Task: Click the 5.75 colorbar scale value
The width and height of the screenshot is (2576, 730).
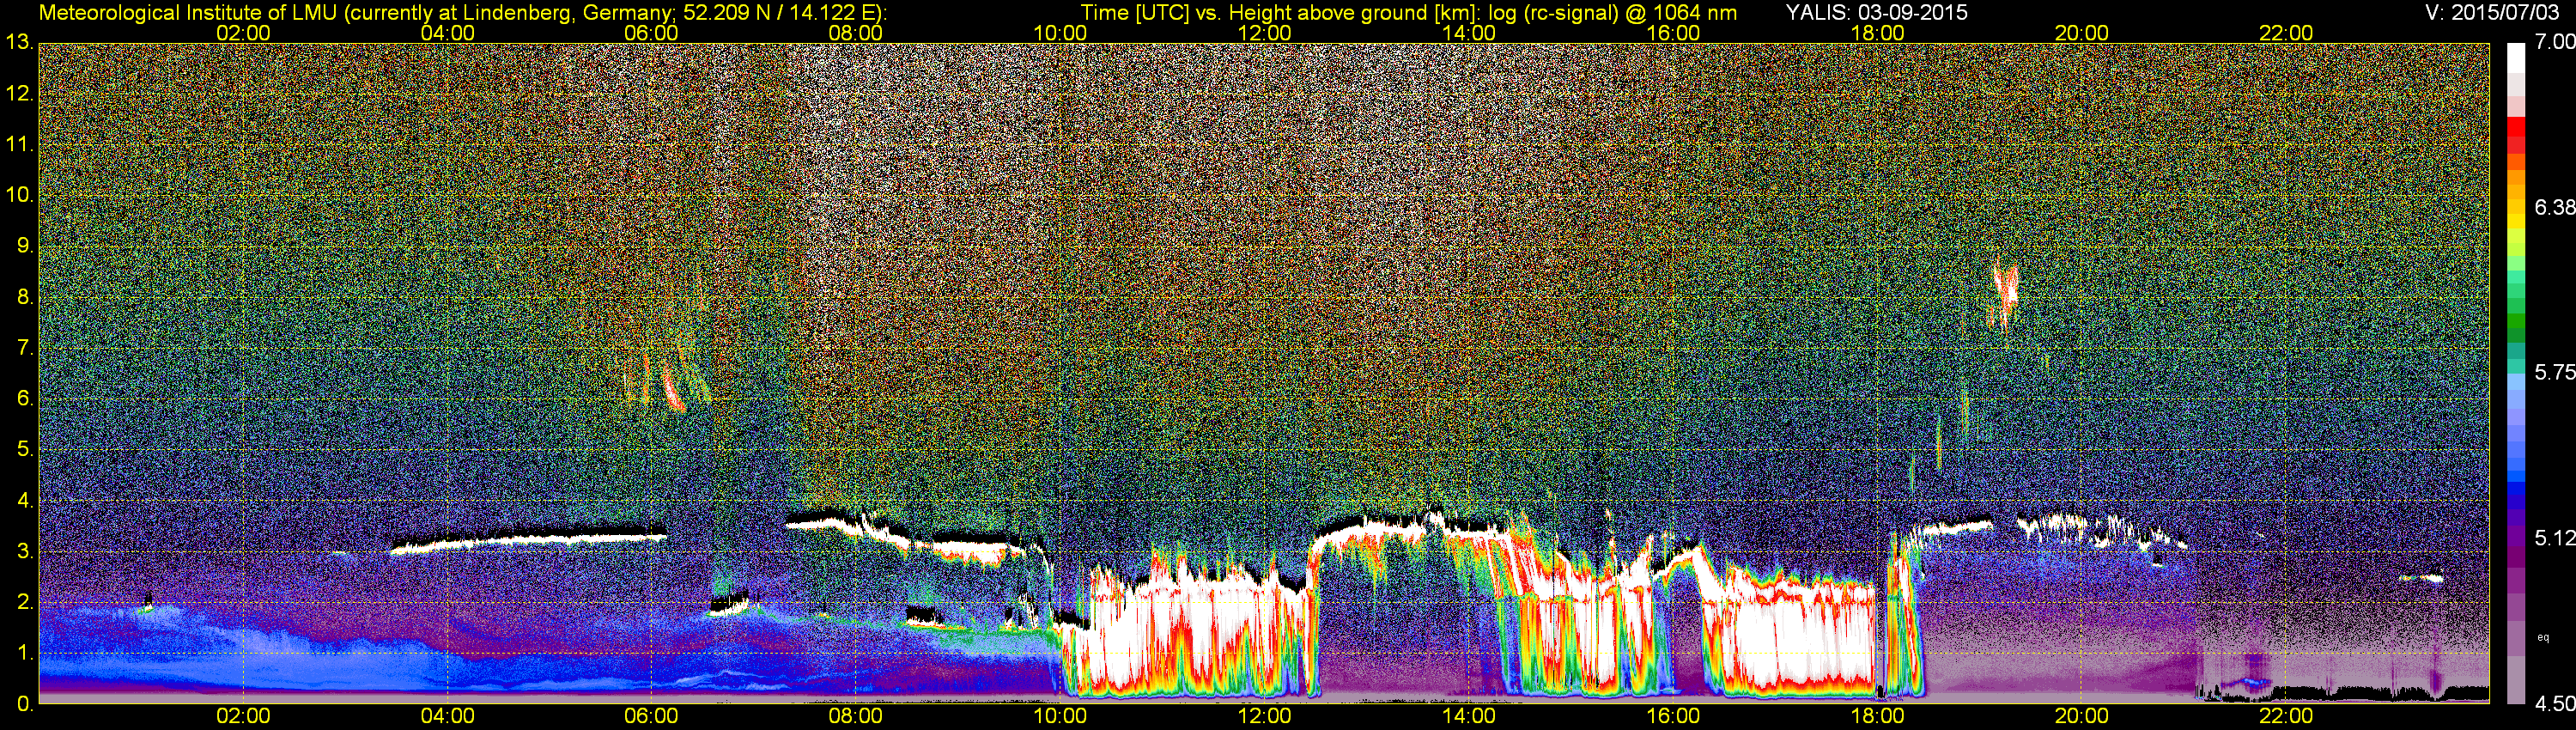Action: (2555, 372)
